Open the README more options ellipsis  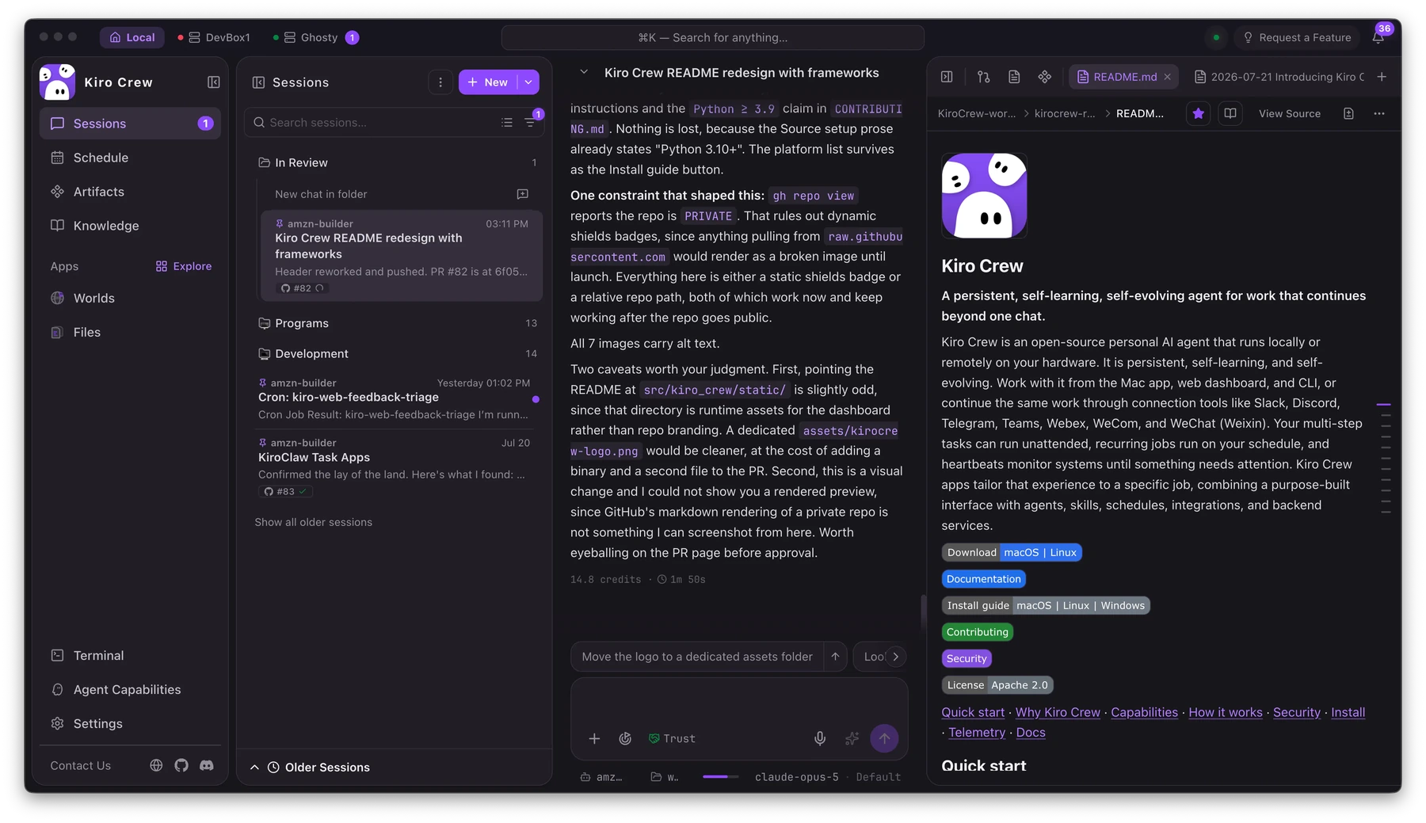[x=1379, y=113]
